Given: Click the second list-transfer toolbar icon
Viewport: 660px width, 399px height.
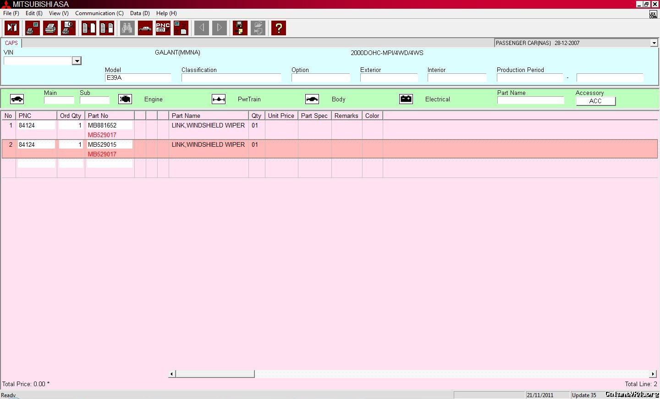Looking at the screenshot, I should click(x=107, y=28).
